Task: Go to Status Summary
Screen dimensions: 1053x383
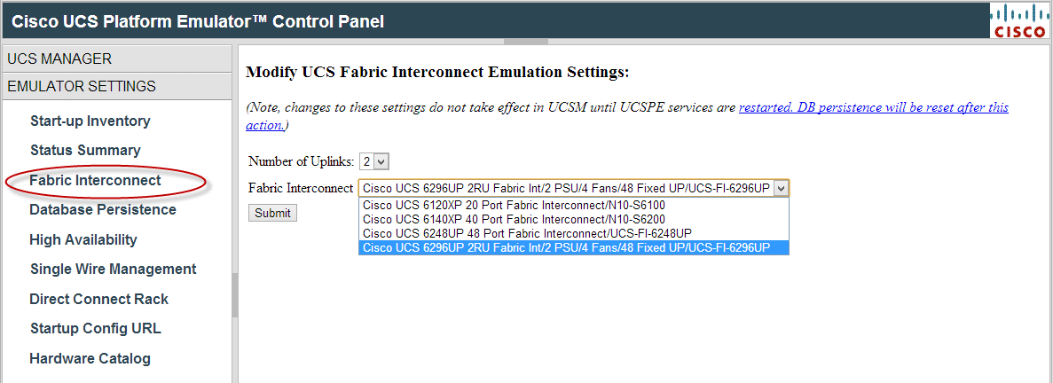Action: coord(85,150)
